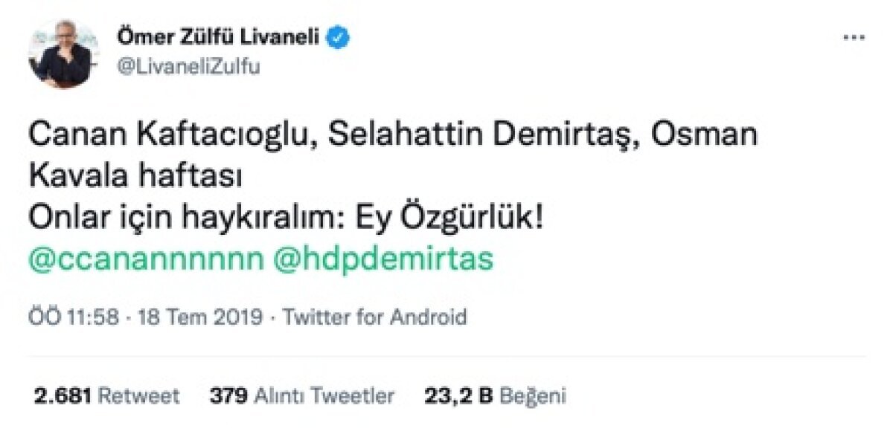View the Alıntı Tweetler list

click(324, 396)
